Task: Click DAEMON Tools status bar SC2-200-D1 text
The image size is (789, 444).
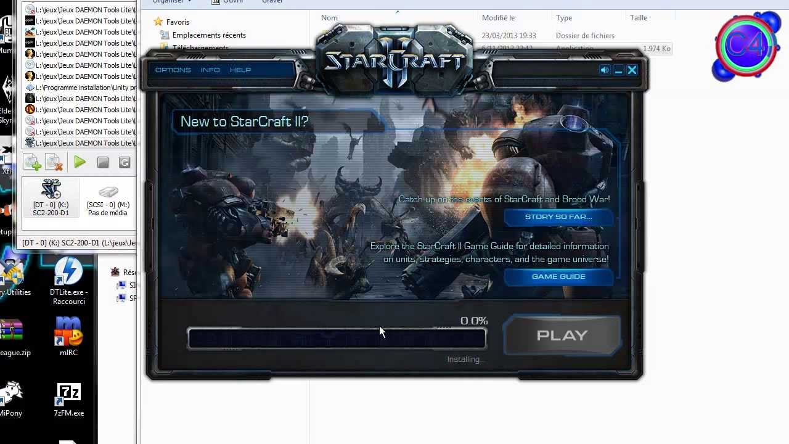Action: pyautogui.click(x=79, y=243)
